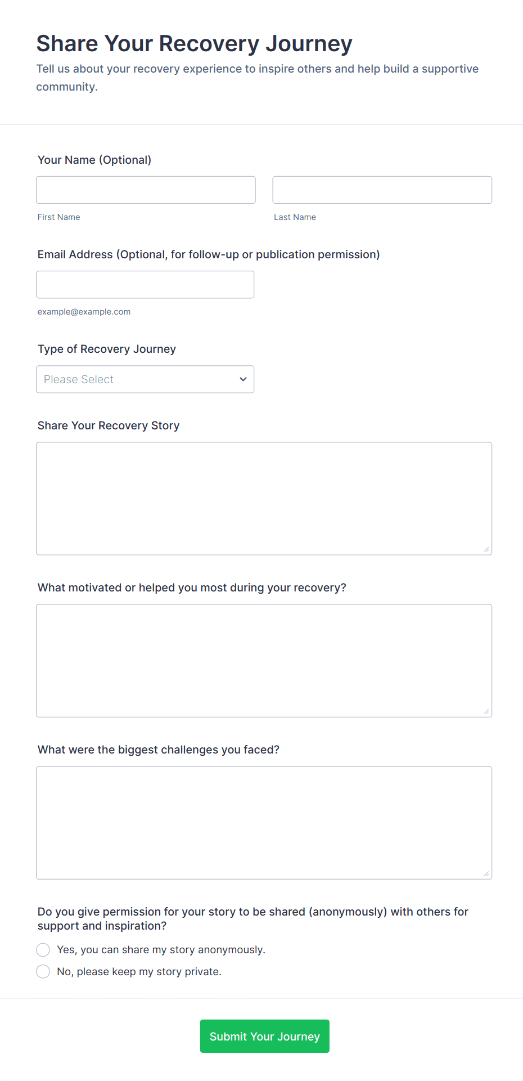Click resize grip on the challenges textarea

(486, 873)
